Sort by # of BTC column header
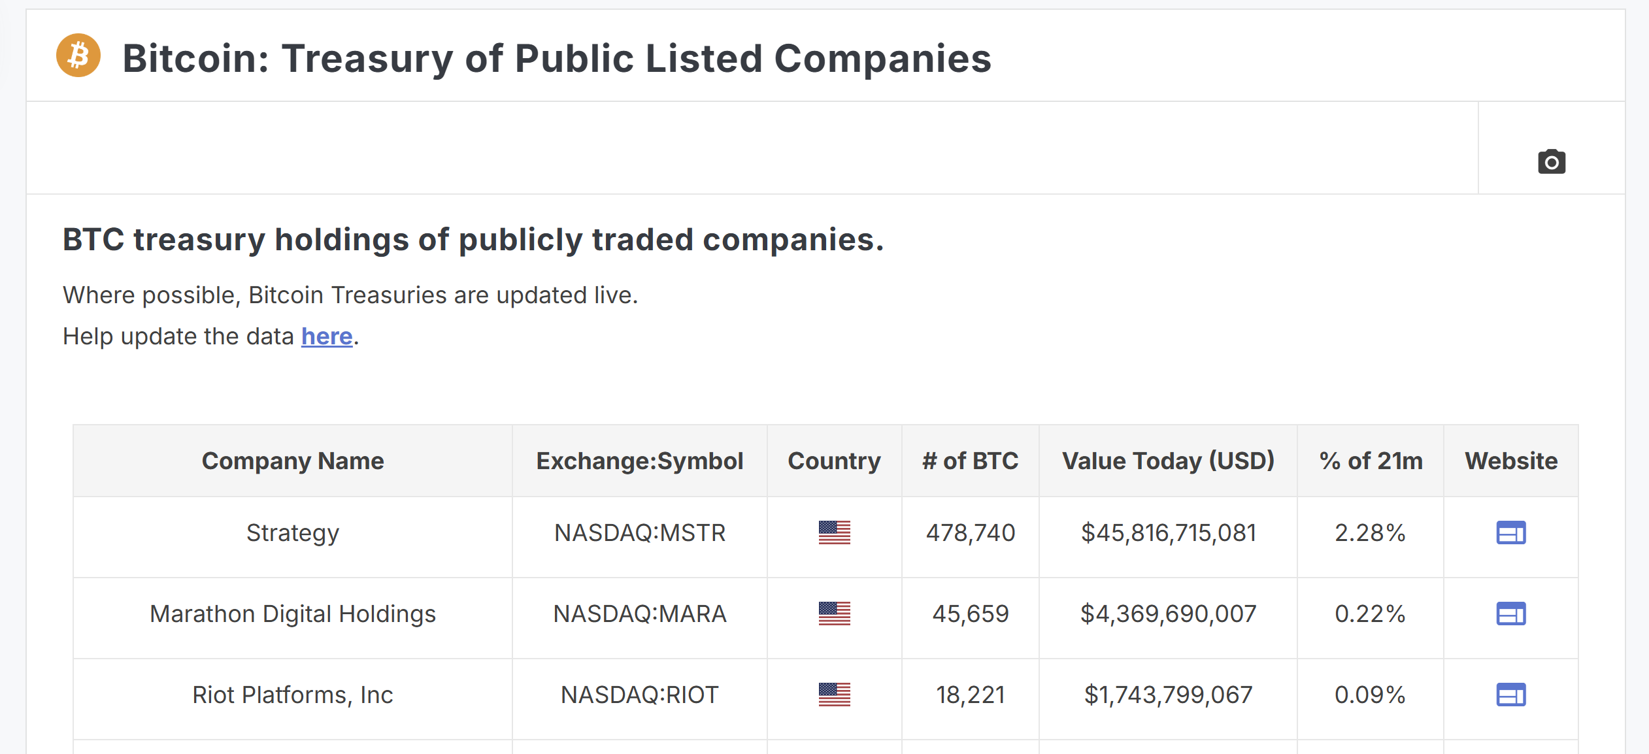Screen dimensions: 1649x754 point(971,461)
